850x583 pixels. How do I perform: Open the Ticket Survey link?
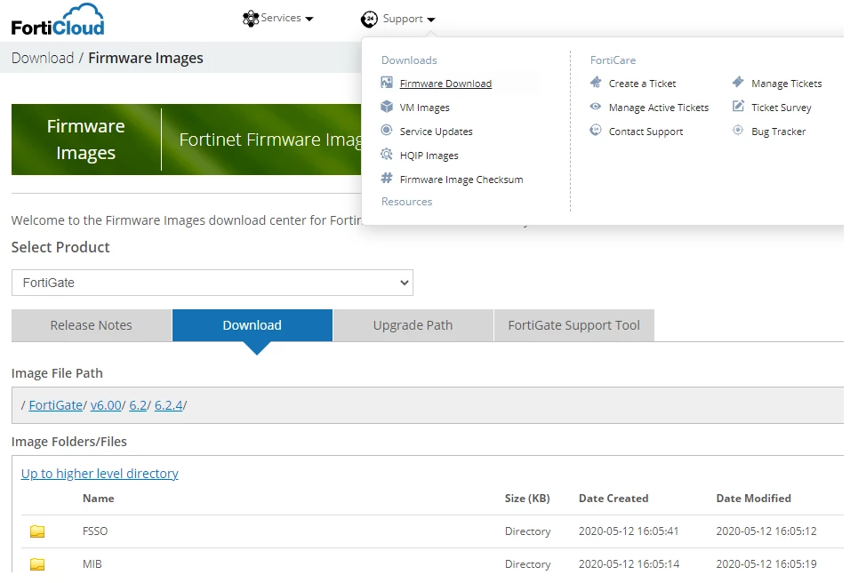click(782, 108)
